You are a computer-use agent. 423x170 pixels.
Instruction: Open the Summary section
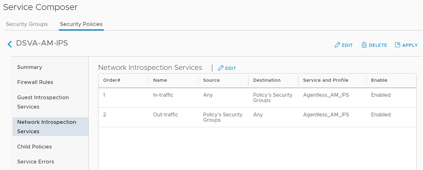pyautogui.click(x=30, y=67)
